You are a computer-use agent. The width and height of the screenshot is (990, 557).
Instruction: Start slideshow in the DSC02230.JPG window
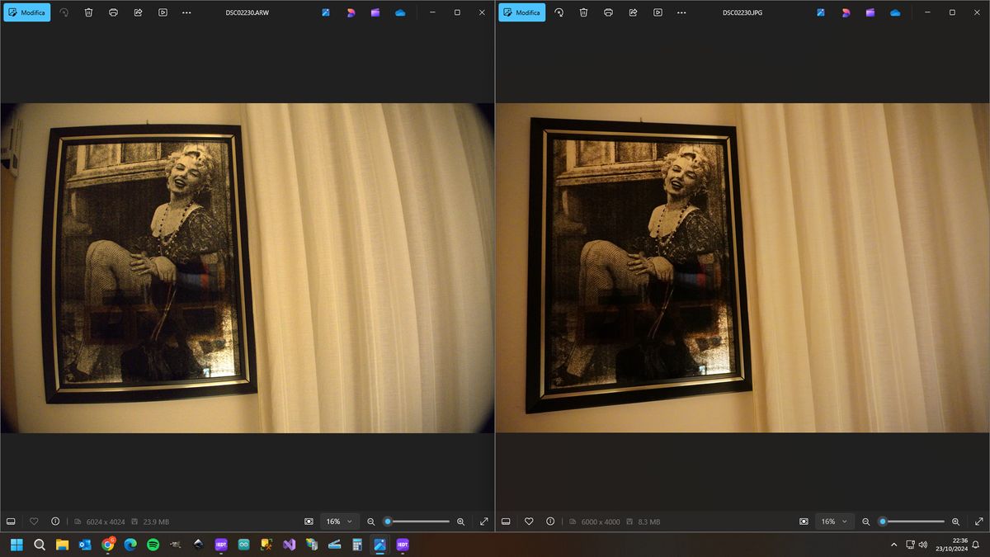(x=658, y=12)
